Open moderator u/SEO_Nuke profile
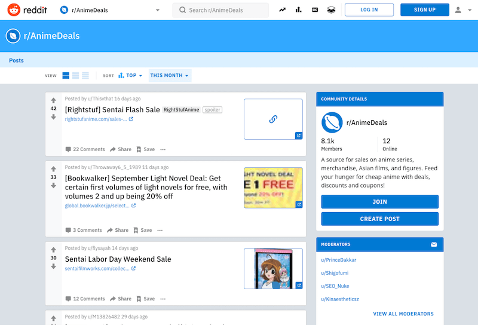Image resolution: width=478 pixels, height=325 pixels. coord(335,286)
